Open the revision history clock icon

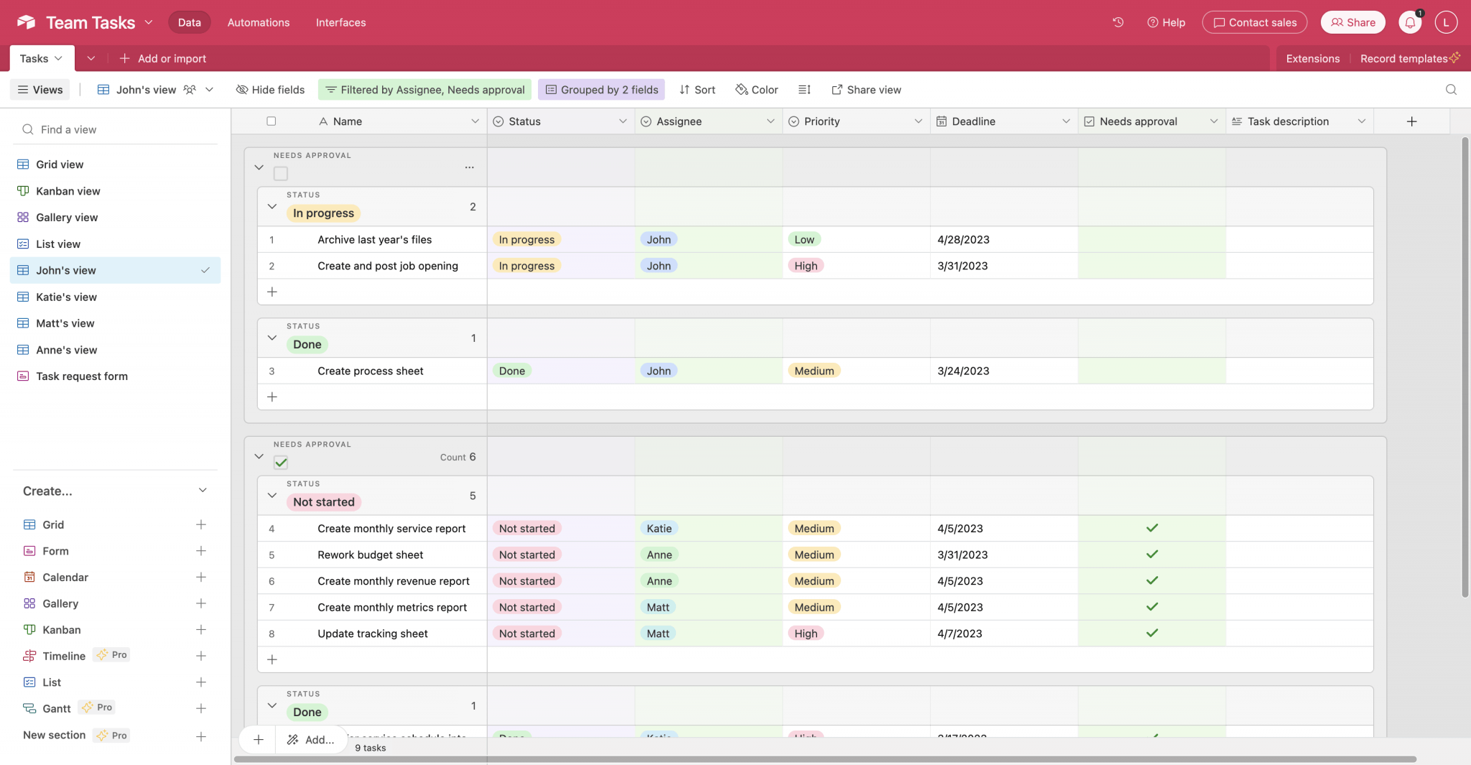(1118, 22)
